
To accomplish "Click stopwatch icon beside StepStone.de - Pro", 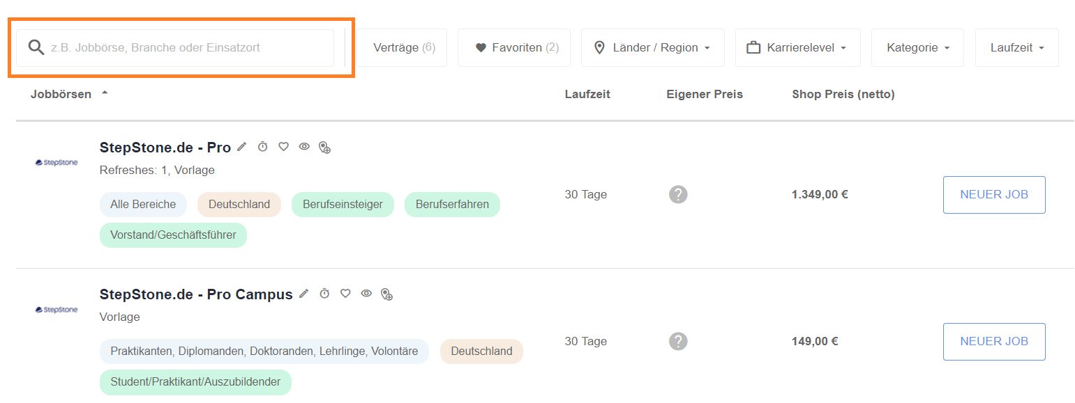I will point(262,147).
